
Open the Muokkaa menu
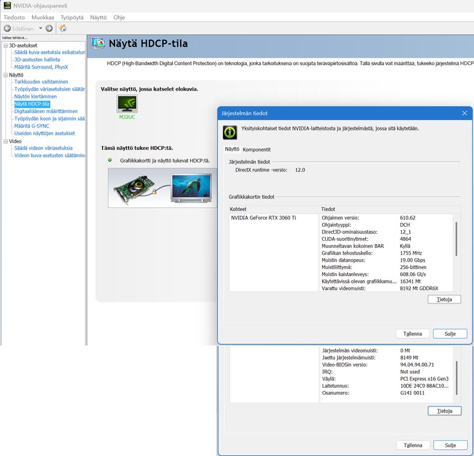click(x=42, y=17)
